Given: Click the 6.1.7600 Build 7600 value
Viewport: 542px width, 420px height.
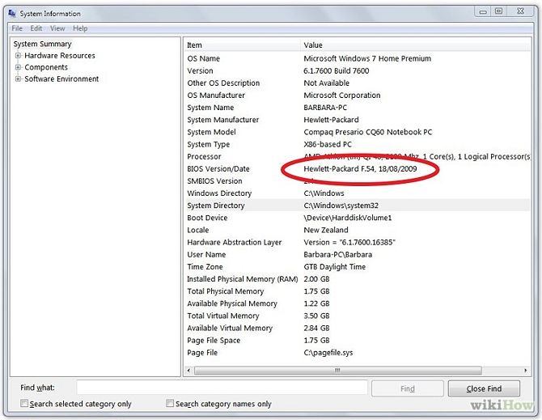Looking at the screenshot, I should [337, 71].
